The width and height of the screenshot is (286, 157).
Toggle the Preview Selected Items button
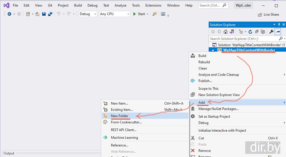tap(277, 32)
